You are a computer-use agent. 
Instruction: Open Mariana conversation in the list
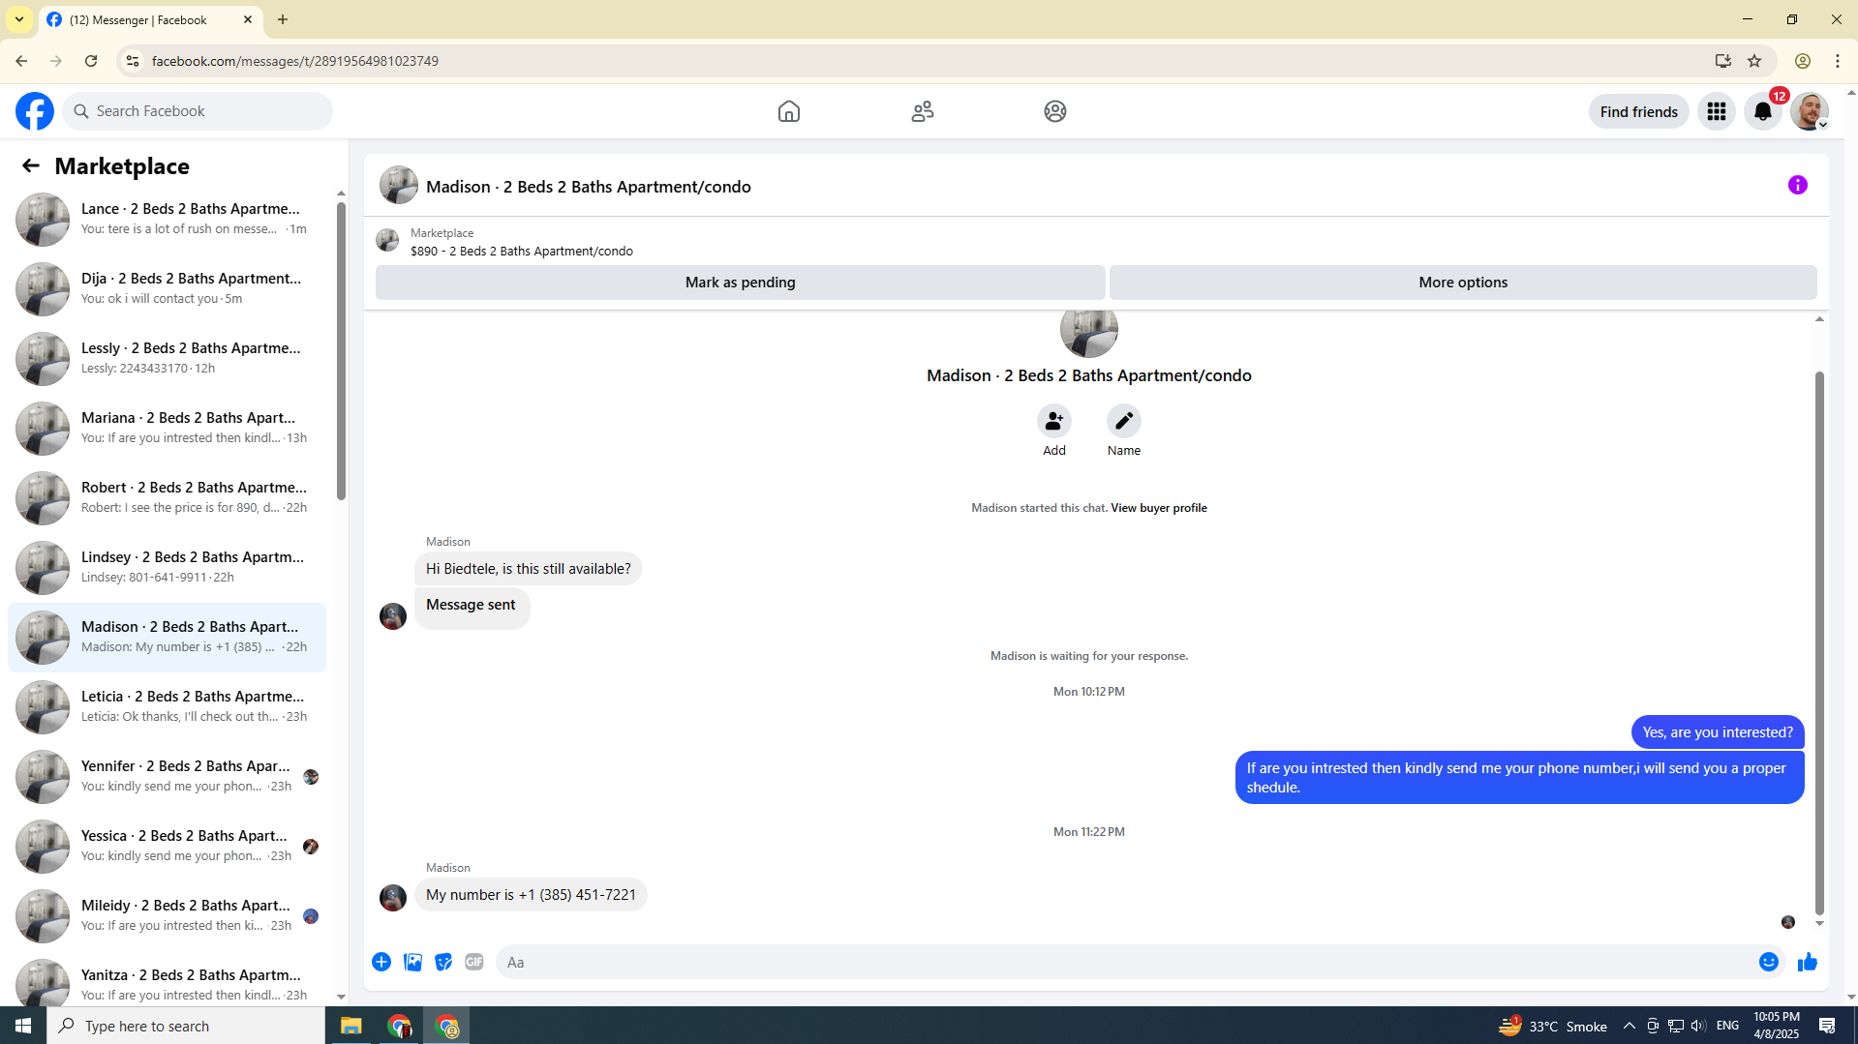pos(167,429)
